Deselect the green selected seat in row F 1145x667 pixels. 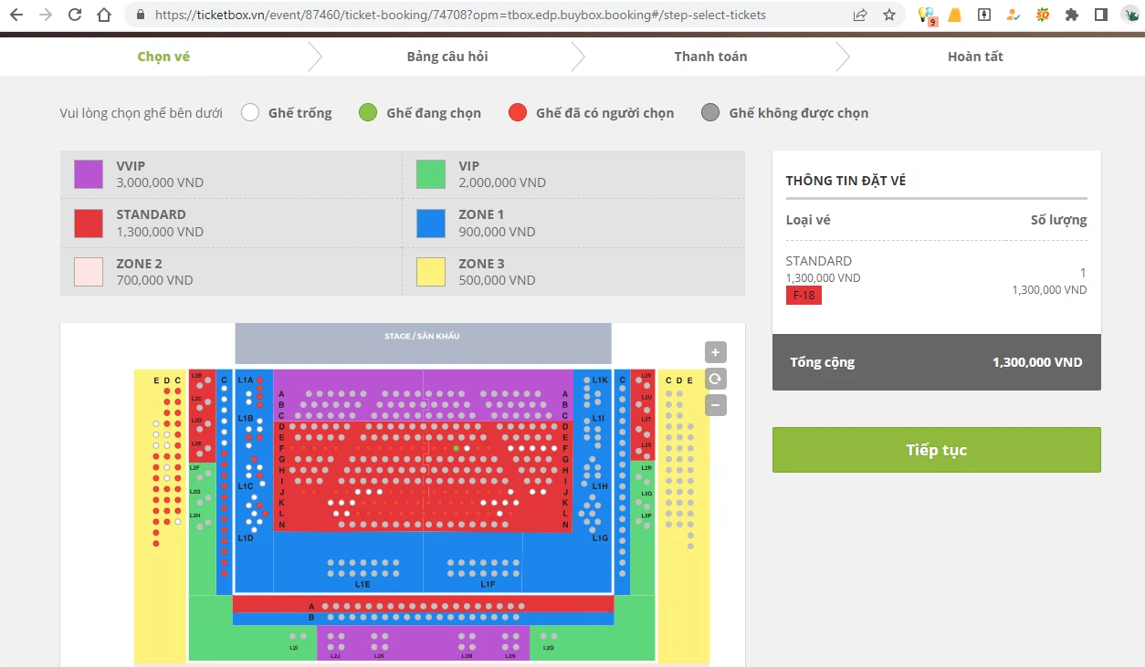click(456, 448)
